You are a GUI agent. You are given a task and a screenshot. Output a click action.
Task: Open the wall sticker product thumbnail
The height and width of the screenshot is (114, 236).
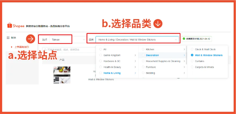(62, 75)
